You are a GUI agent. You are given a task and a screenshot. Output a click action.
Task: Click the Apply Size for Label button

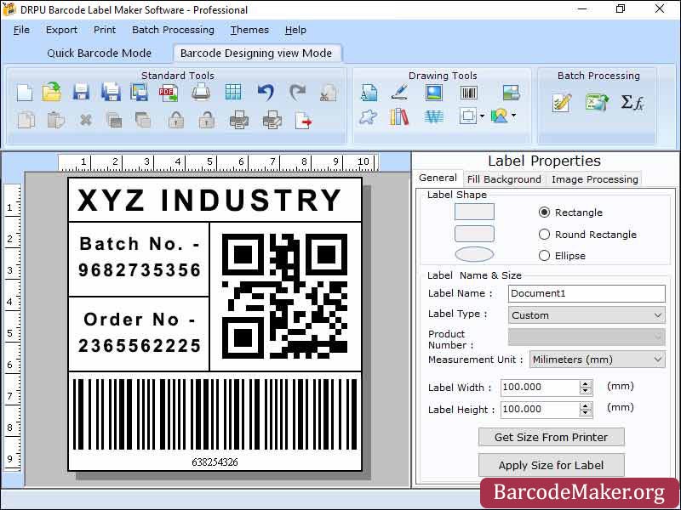tap(551, 465)
